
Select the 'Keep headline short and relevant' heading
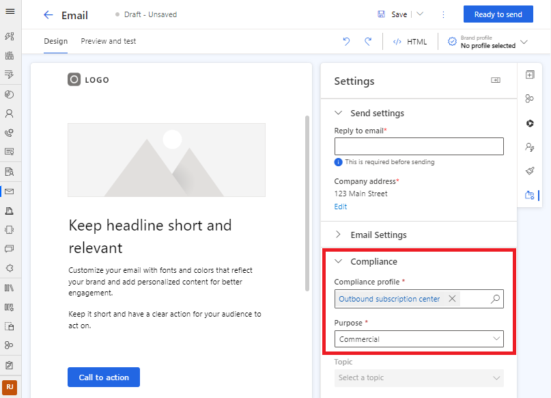[x=150, y=237]
